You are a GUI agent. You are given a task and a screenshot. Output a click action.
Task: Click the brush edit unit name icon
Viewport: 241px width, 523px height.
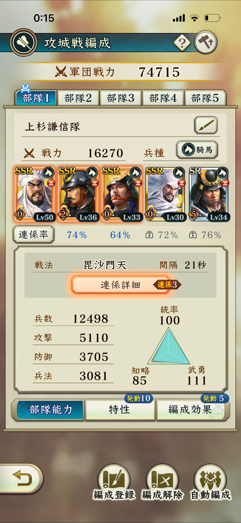[x=205, y=125]
